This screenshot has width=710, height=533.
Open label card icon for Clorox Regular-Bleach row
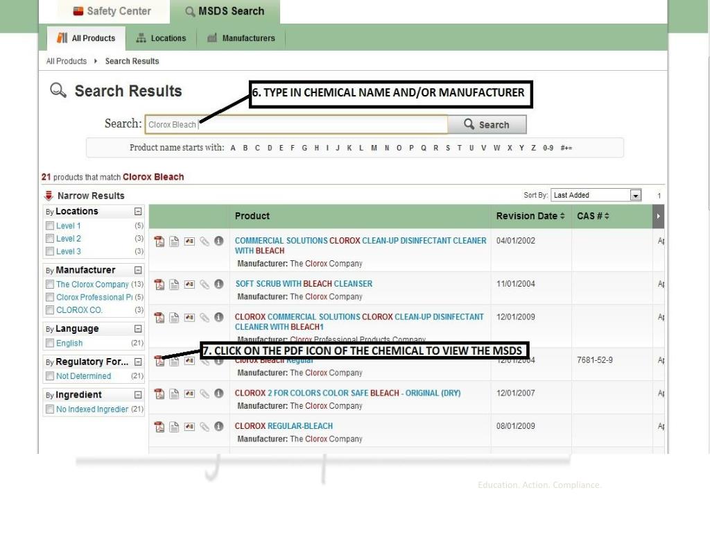189,427
